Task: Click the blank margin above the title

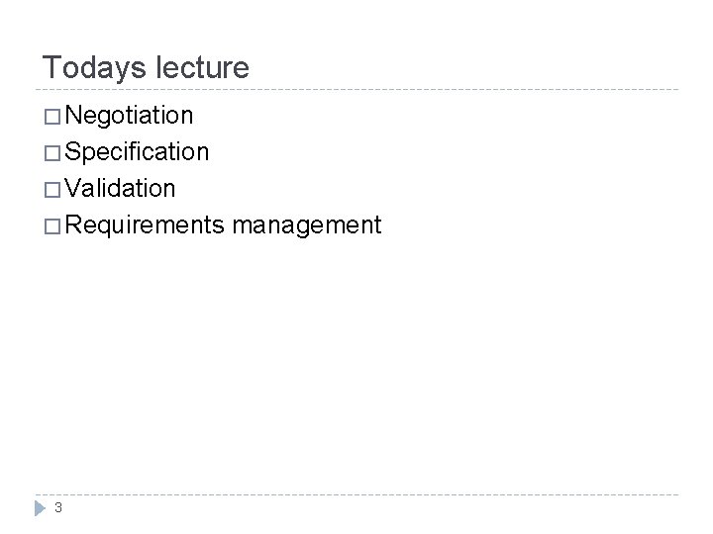Action: [x=356, y=25]
